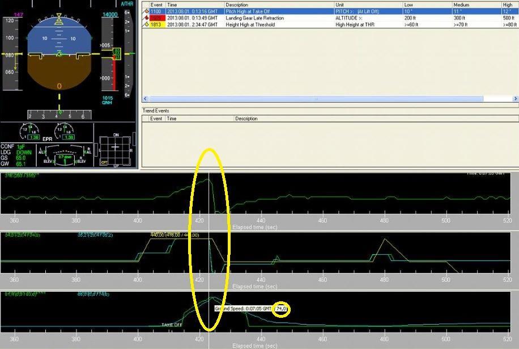Click the airspeed tape showing 080

click(x=11, y=54)
